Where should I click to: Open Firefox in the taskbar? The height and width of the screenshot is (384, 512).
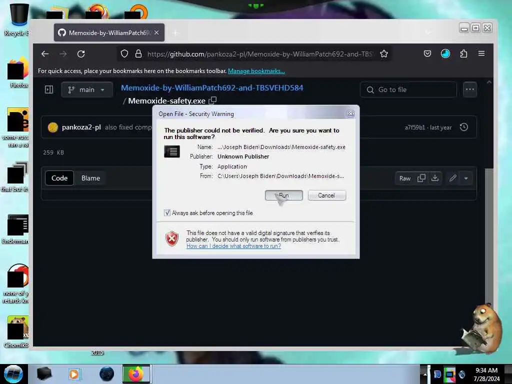136,374
